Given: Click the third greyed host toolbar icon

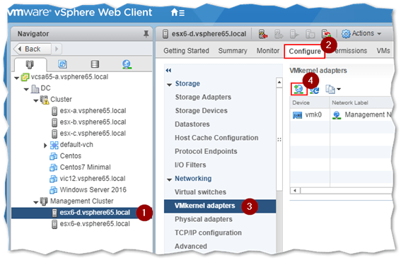Looking at the screenshot, I should click(294, 34).
